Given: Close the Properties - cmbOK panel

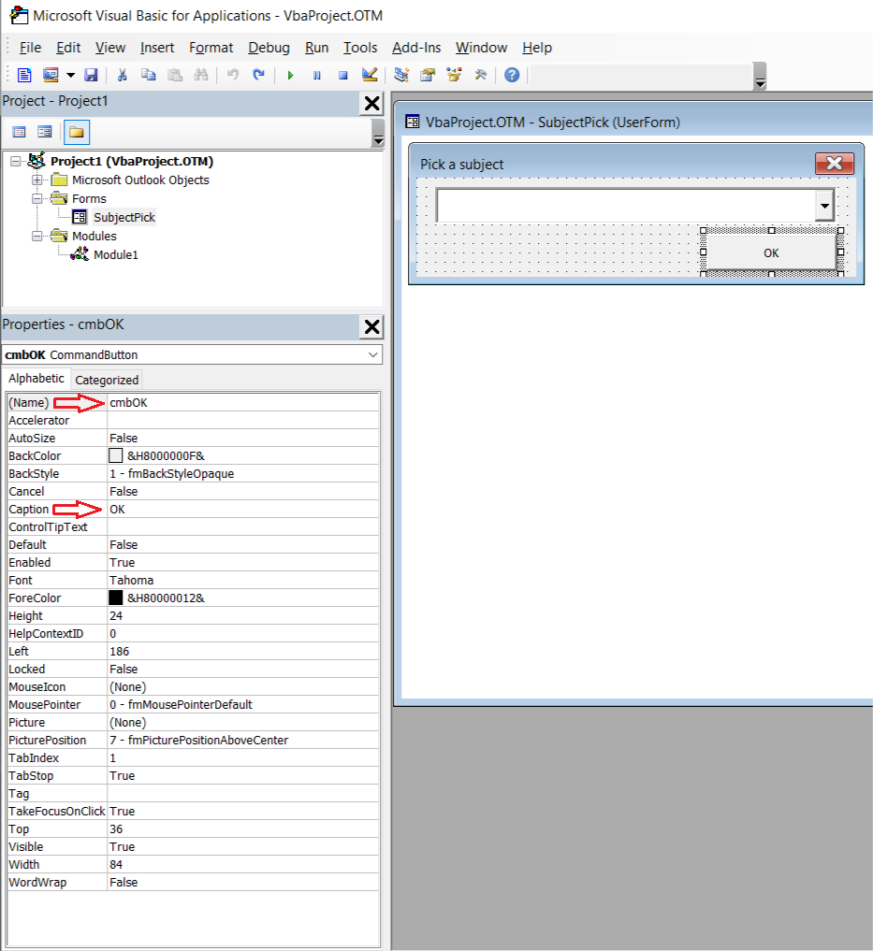Looking at the screenshot, I should 371,327.
